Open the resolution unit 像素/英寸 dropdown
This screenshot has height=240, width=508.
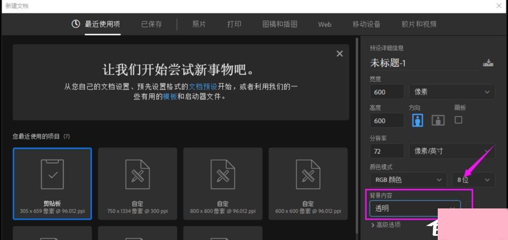[x=452, y=151]
